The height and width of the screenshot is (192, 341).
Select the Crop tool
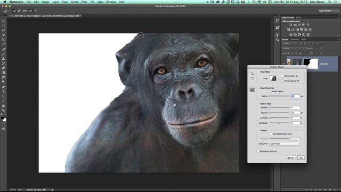point(3,39)
